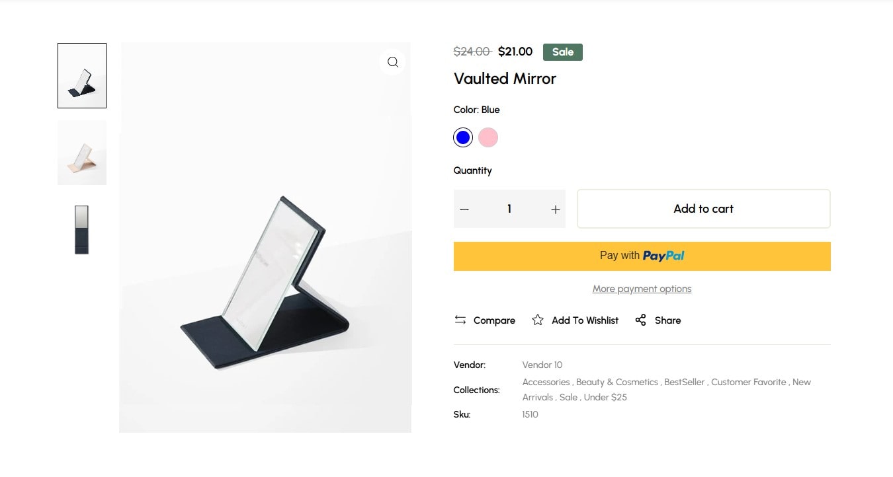Increase quantity with the plus icon

pos(556,209)
